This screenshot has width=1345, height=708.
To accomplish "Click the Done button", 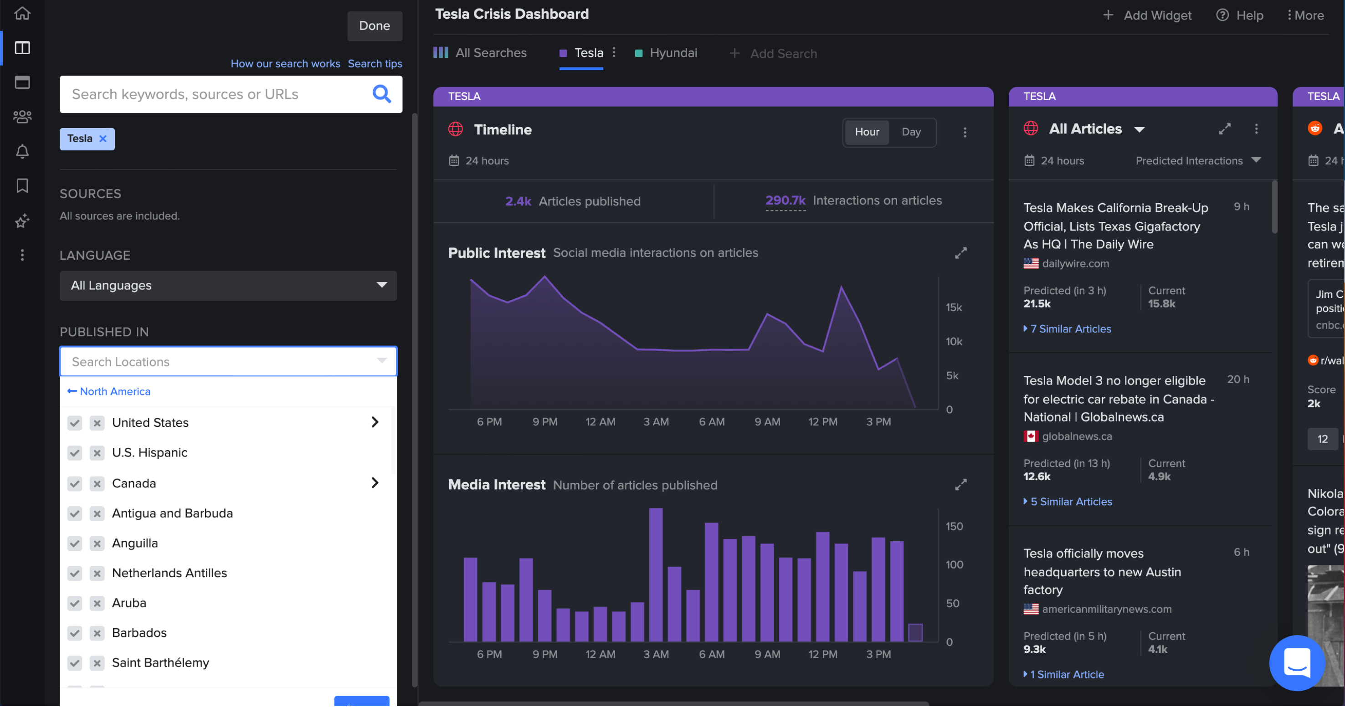I will click(x=375, y=26).
